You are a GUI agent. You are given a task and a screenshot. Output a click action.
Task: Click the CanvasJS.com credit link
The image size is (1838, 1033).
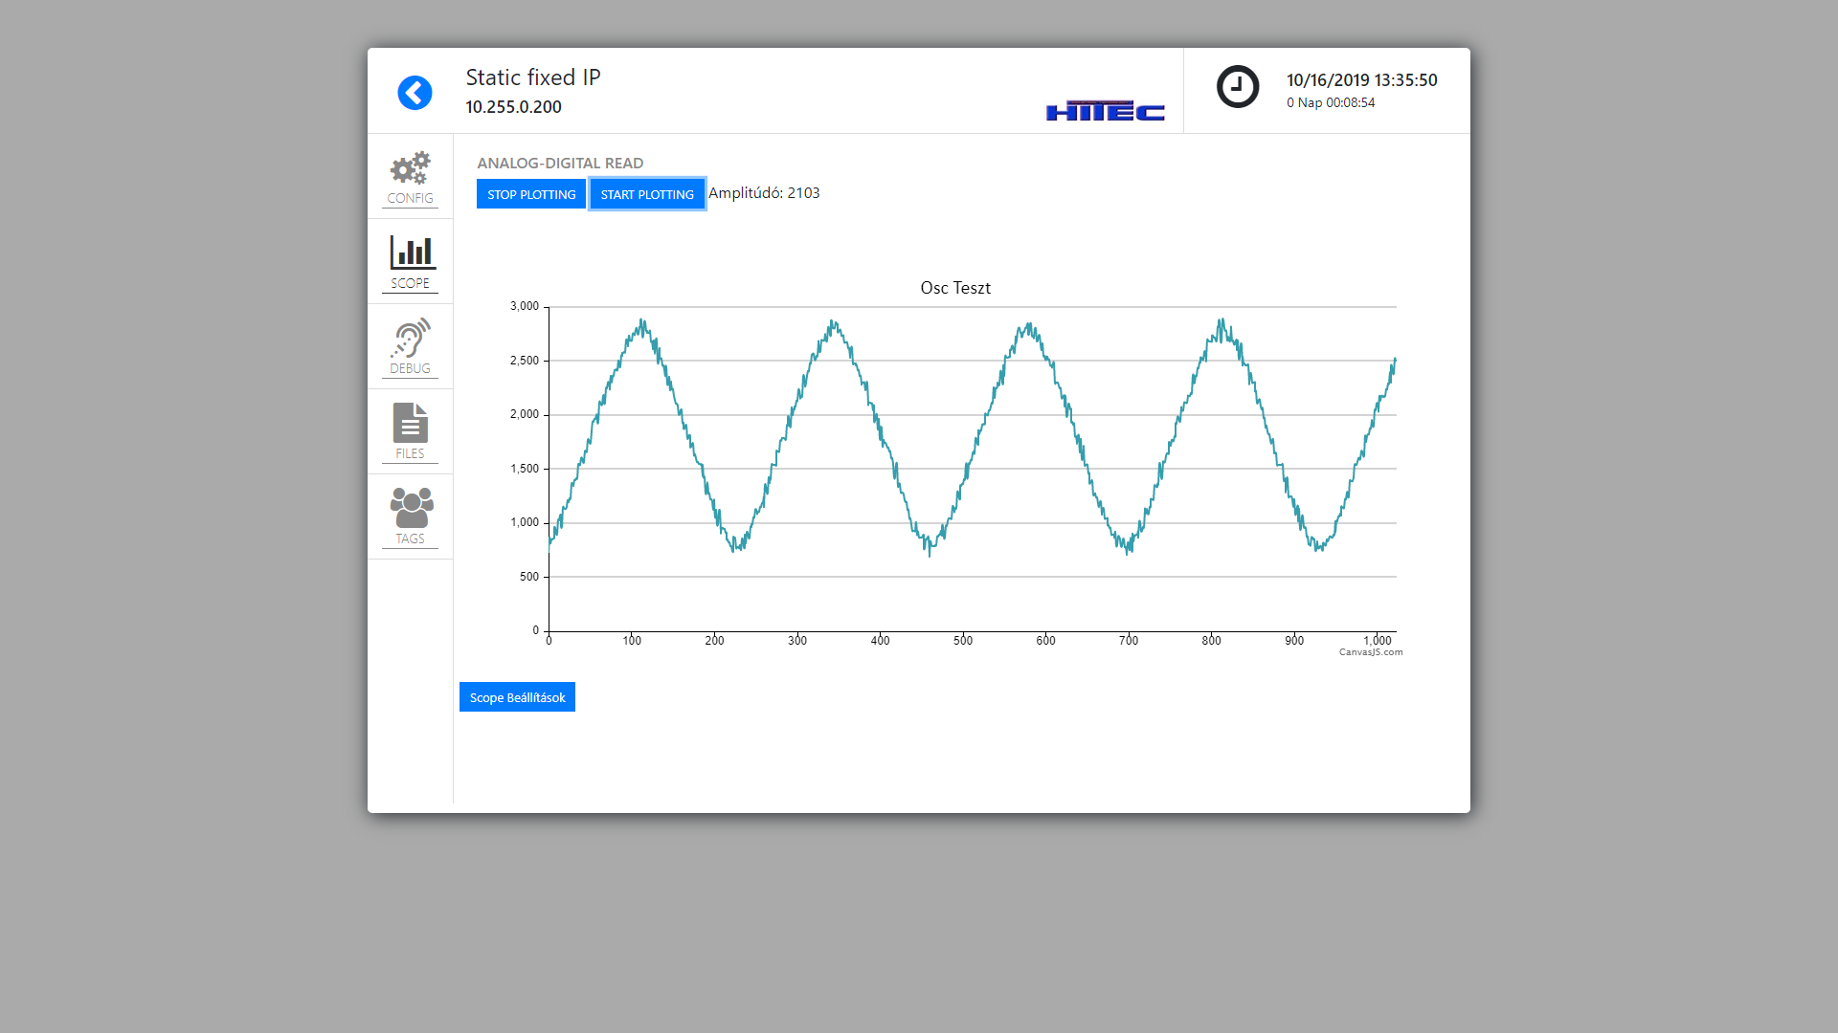pos(1370,652)
